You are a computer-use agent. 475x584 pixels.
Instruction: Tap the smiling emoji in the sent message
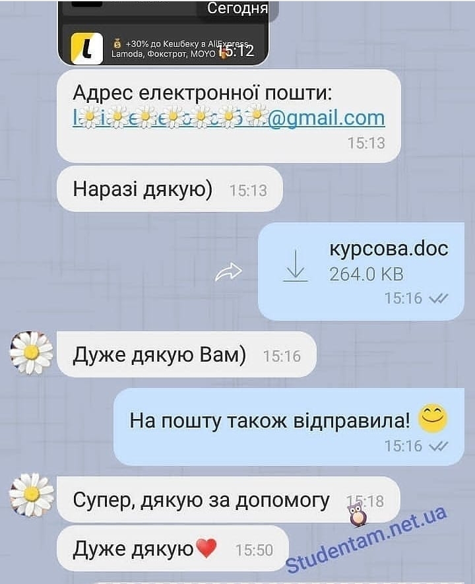433,418
